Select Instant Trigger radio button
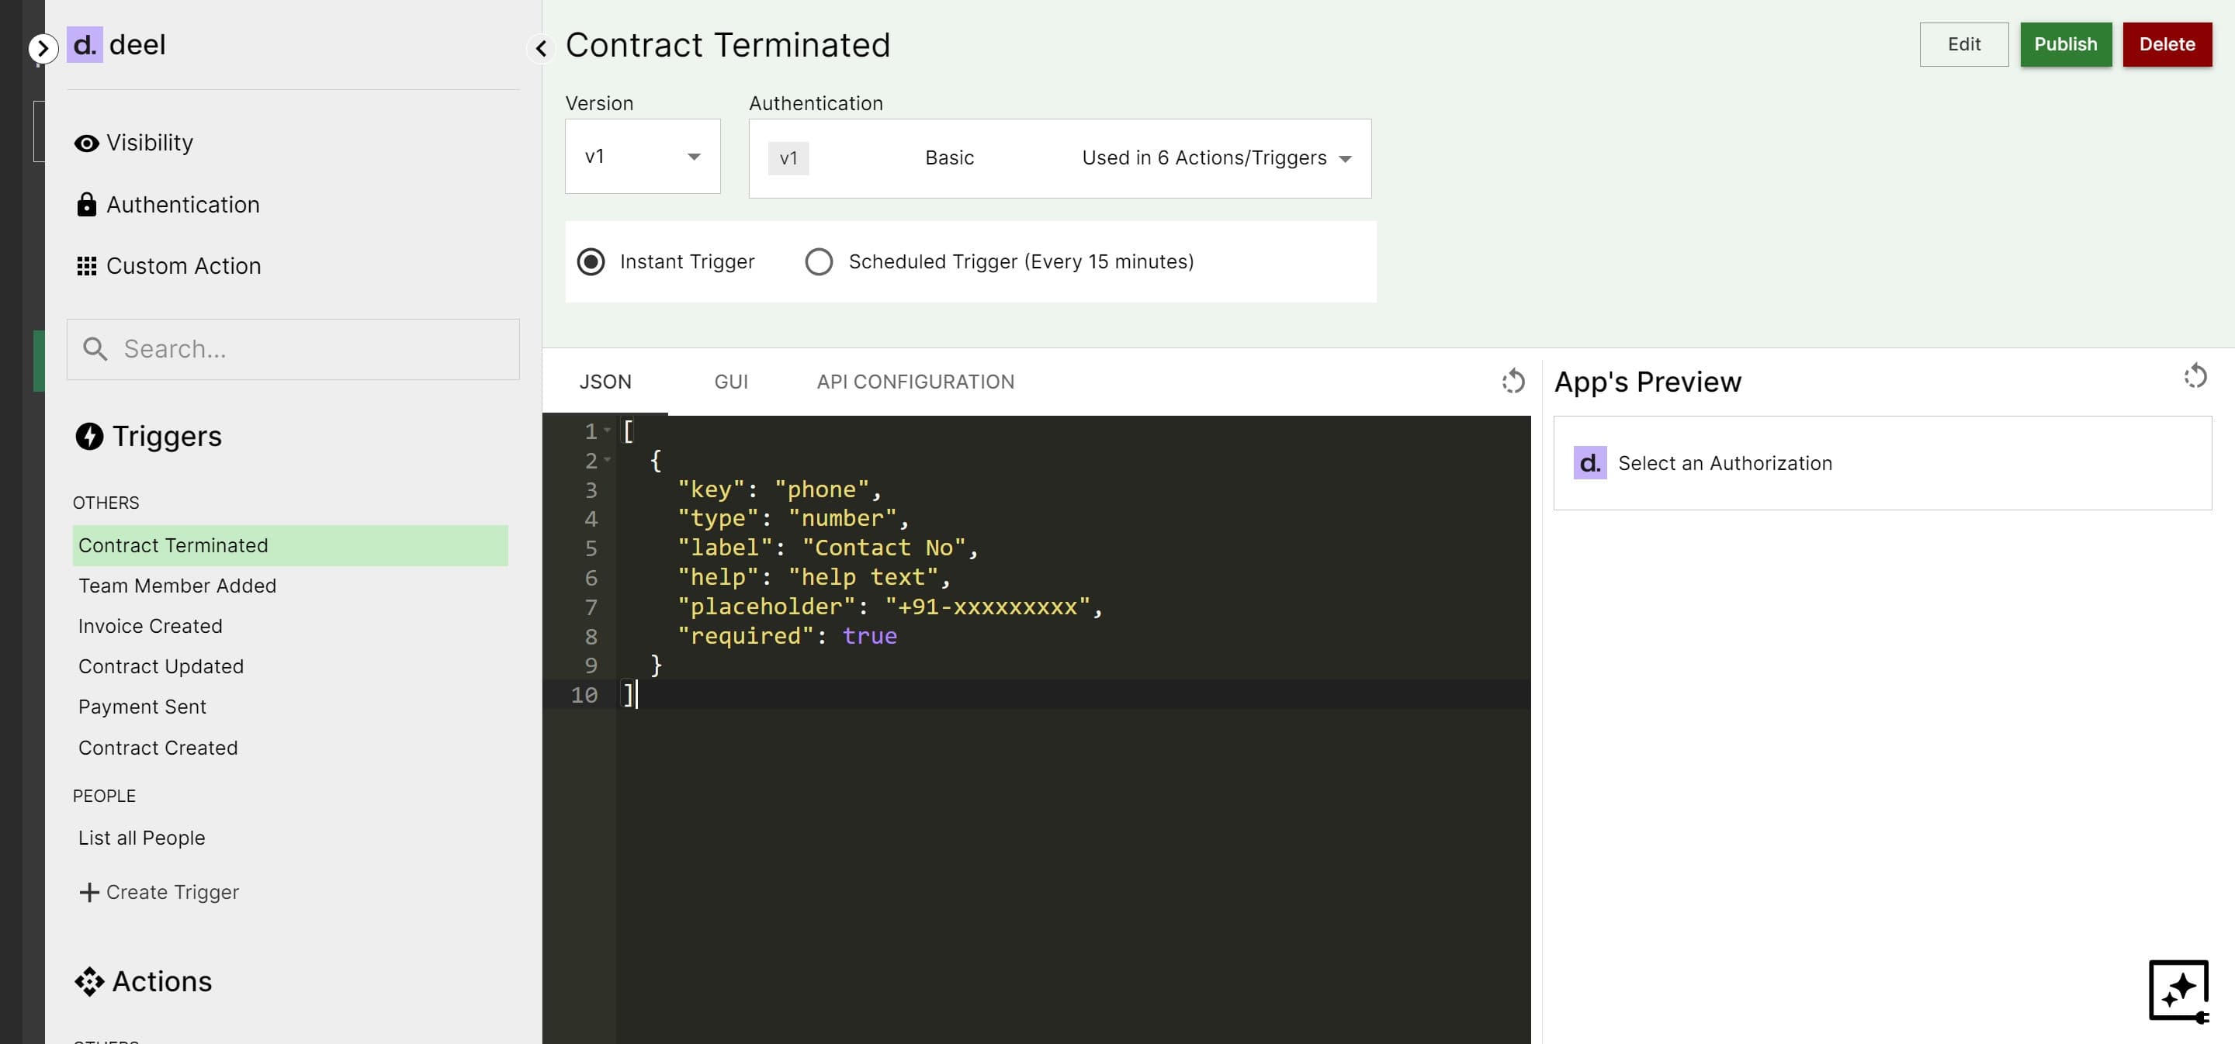This screenshot has width=2235, height=1044. 591,262
